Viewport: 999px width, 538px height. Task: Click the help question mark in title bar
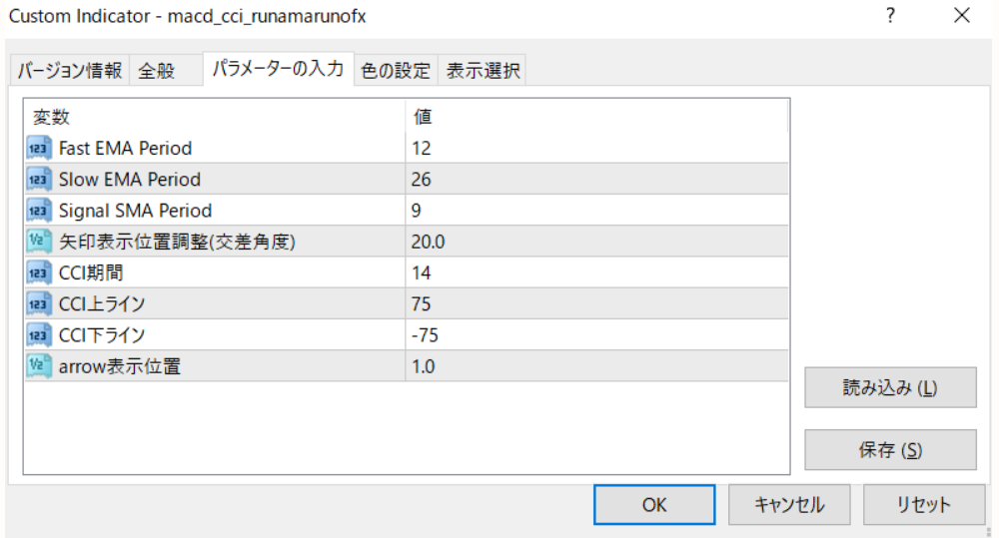point(890,16)
